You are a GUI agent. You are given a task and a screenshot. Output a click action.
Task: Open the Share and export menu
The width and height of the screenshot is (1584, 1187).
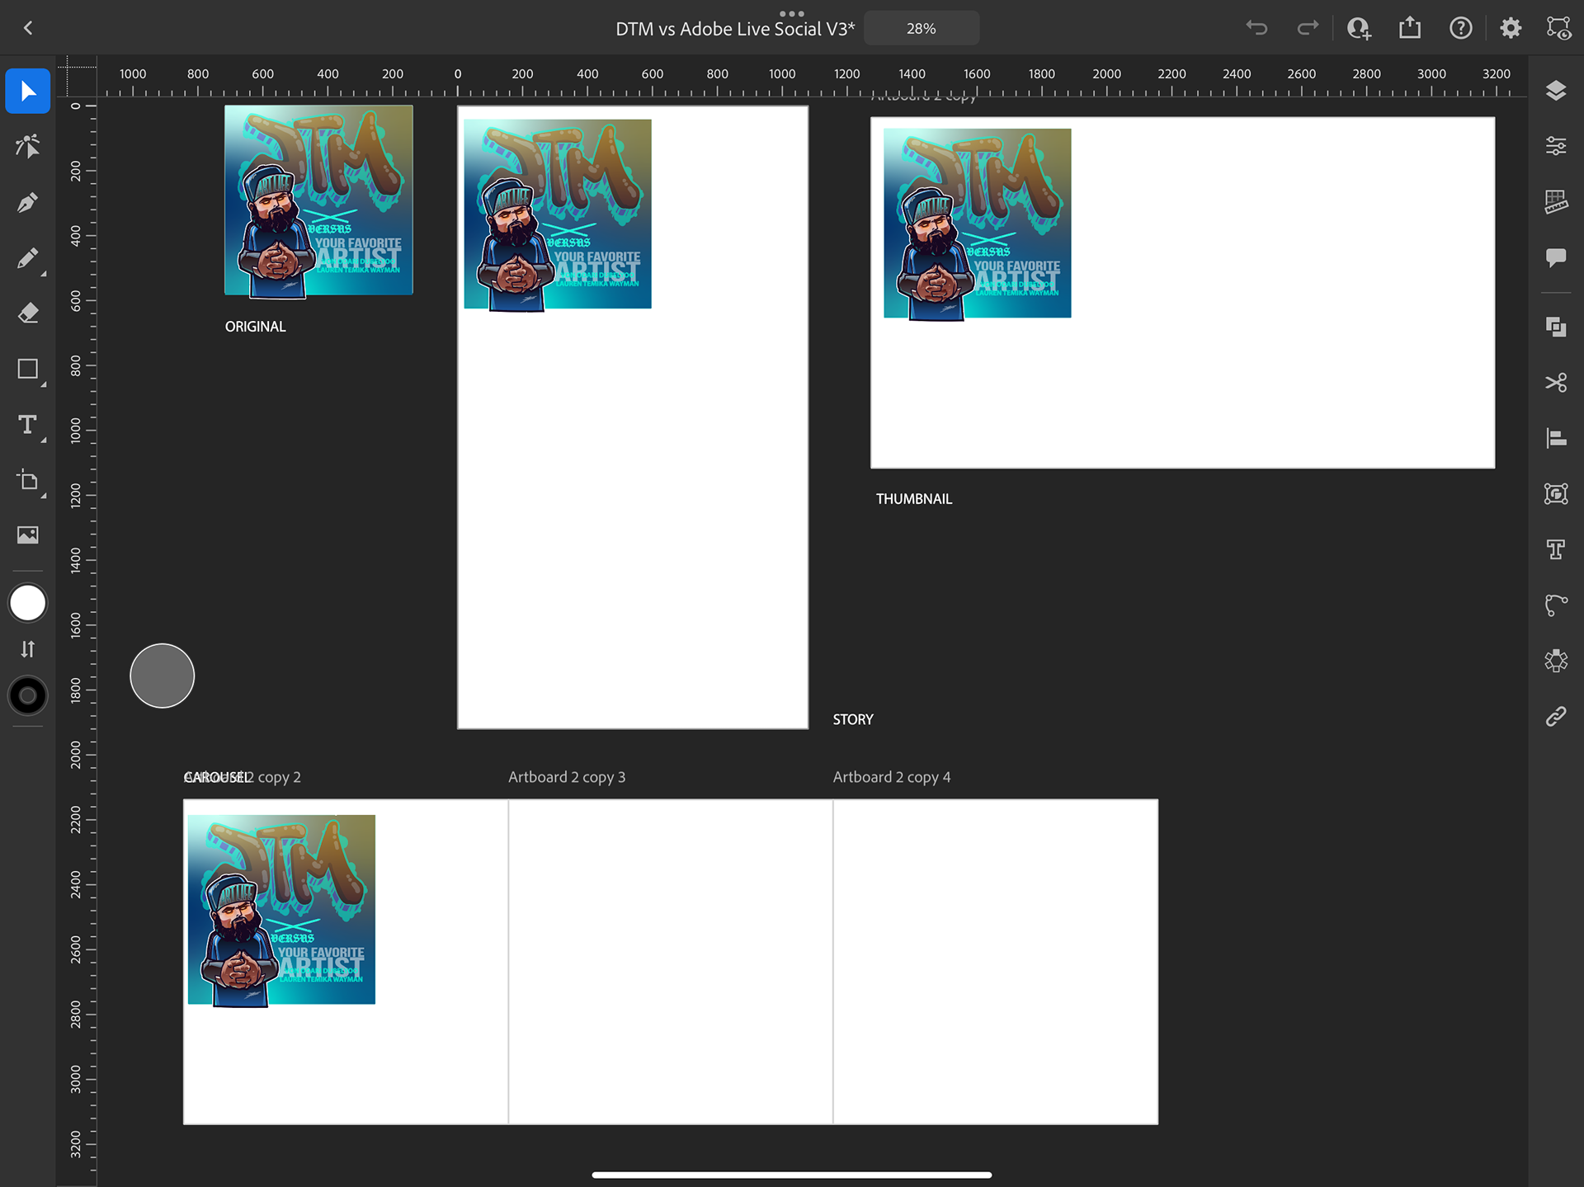1410,28
